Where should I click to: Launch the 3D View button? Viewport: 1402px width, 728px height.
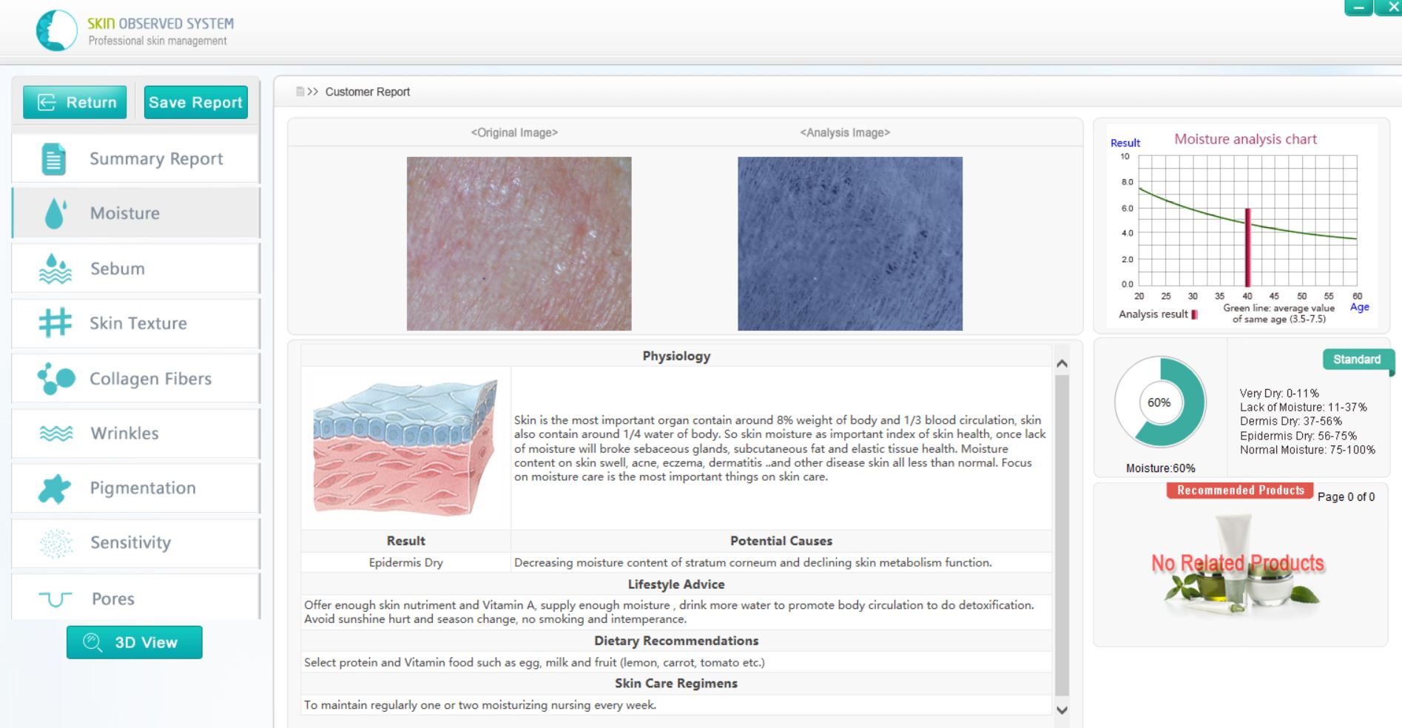click(134, 642)
